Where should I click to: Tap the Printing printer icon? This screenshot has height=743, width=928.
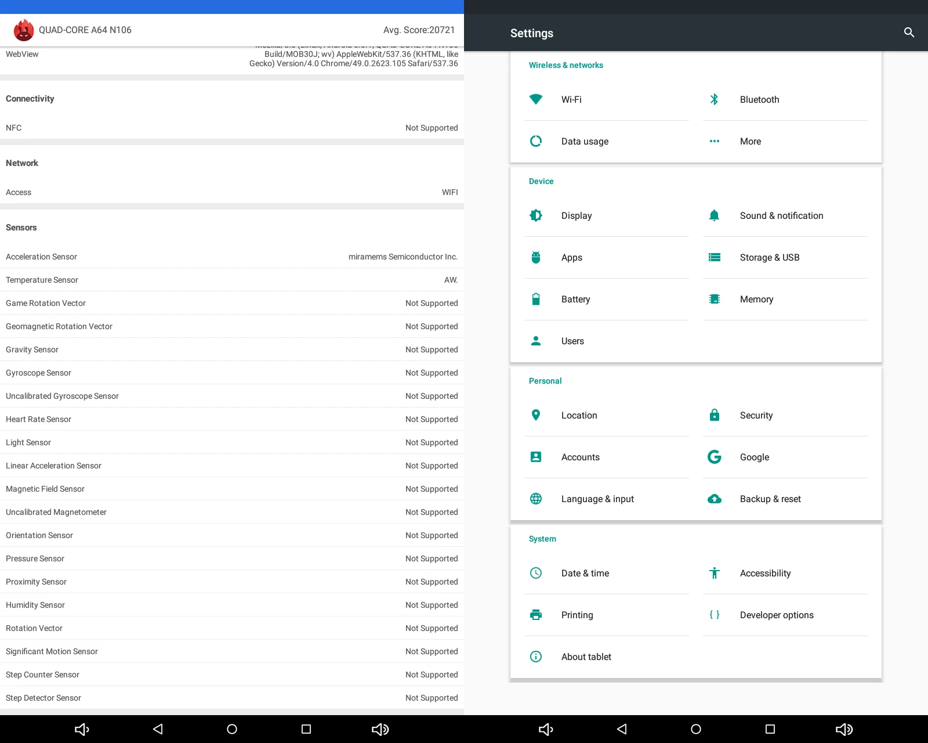536,615
